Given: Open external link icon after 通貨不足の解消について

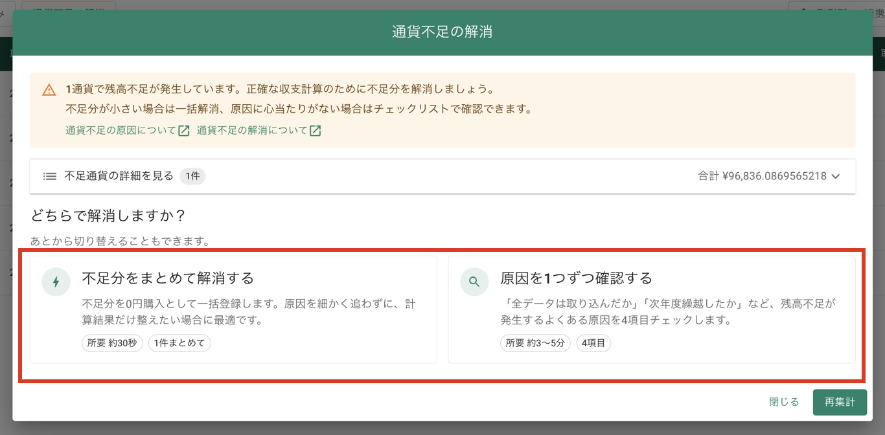Looking at the screenshot, I should (315, 131).
